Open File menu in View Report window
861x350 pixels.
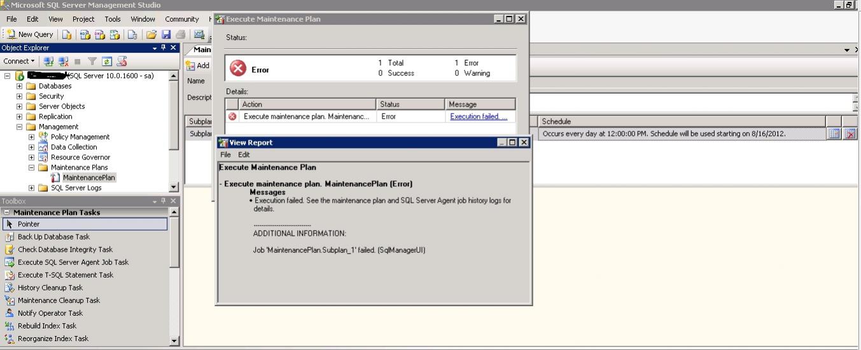(x=225, y=154)
